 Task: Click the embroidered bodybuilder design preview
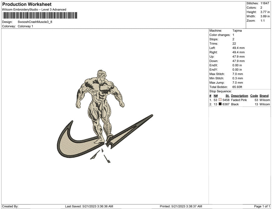105,117
